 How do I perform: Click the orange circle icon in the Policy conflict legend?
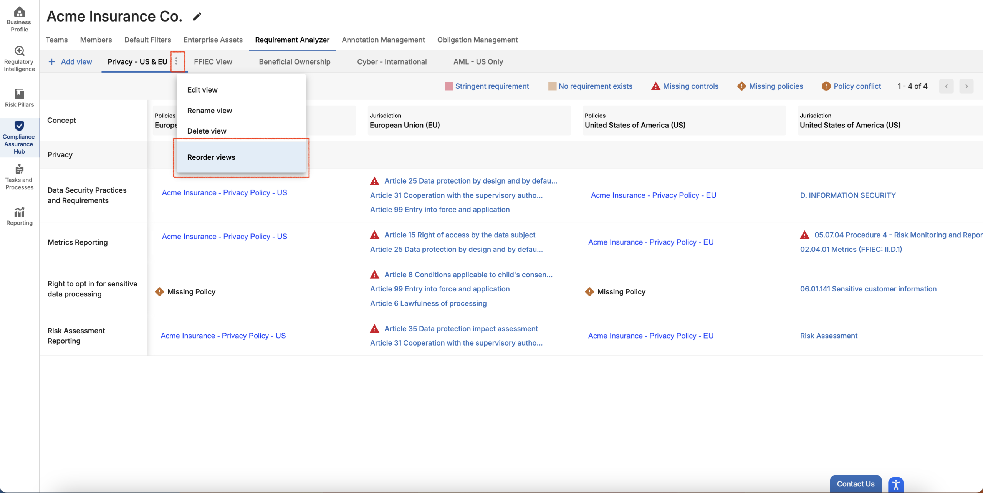[x=826, y=86]
